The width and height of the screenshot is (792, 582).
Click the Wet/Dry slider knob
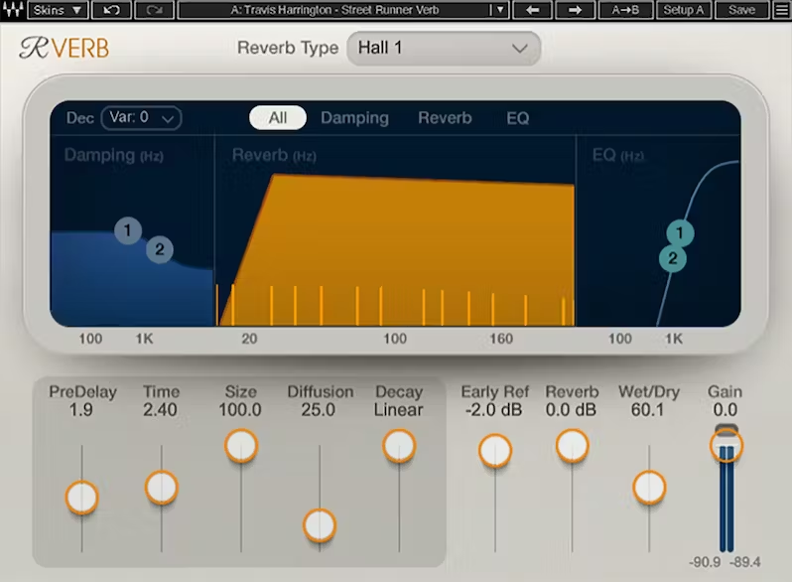tap(649, 488)
